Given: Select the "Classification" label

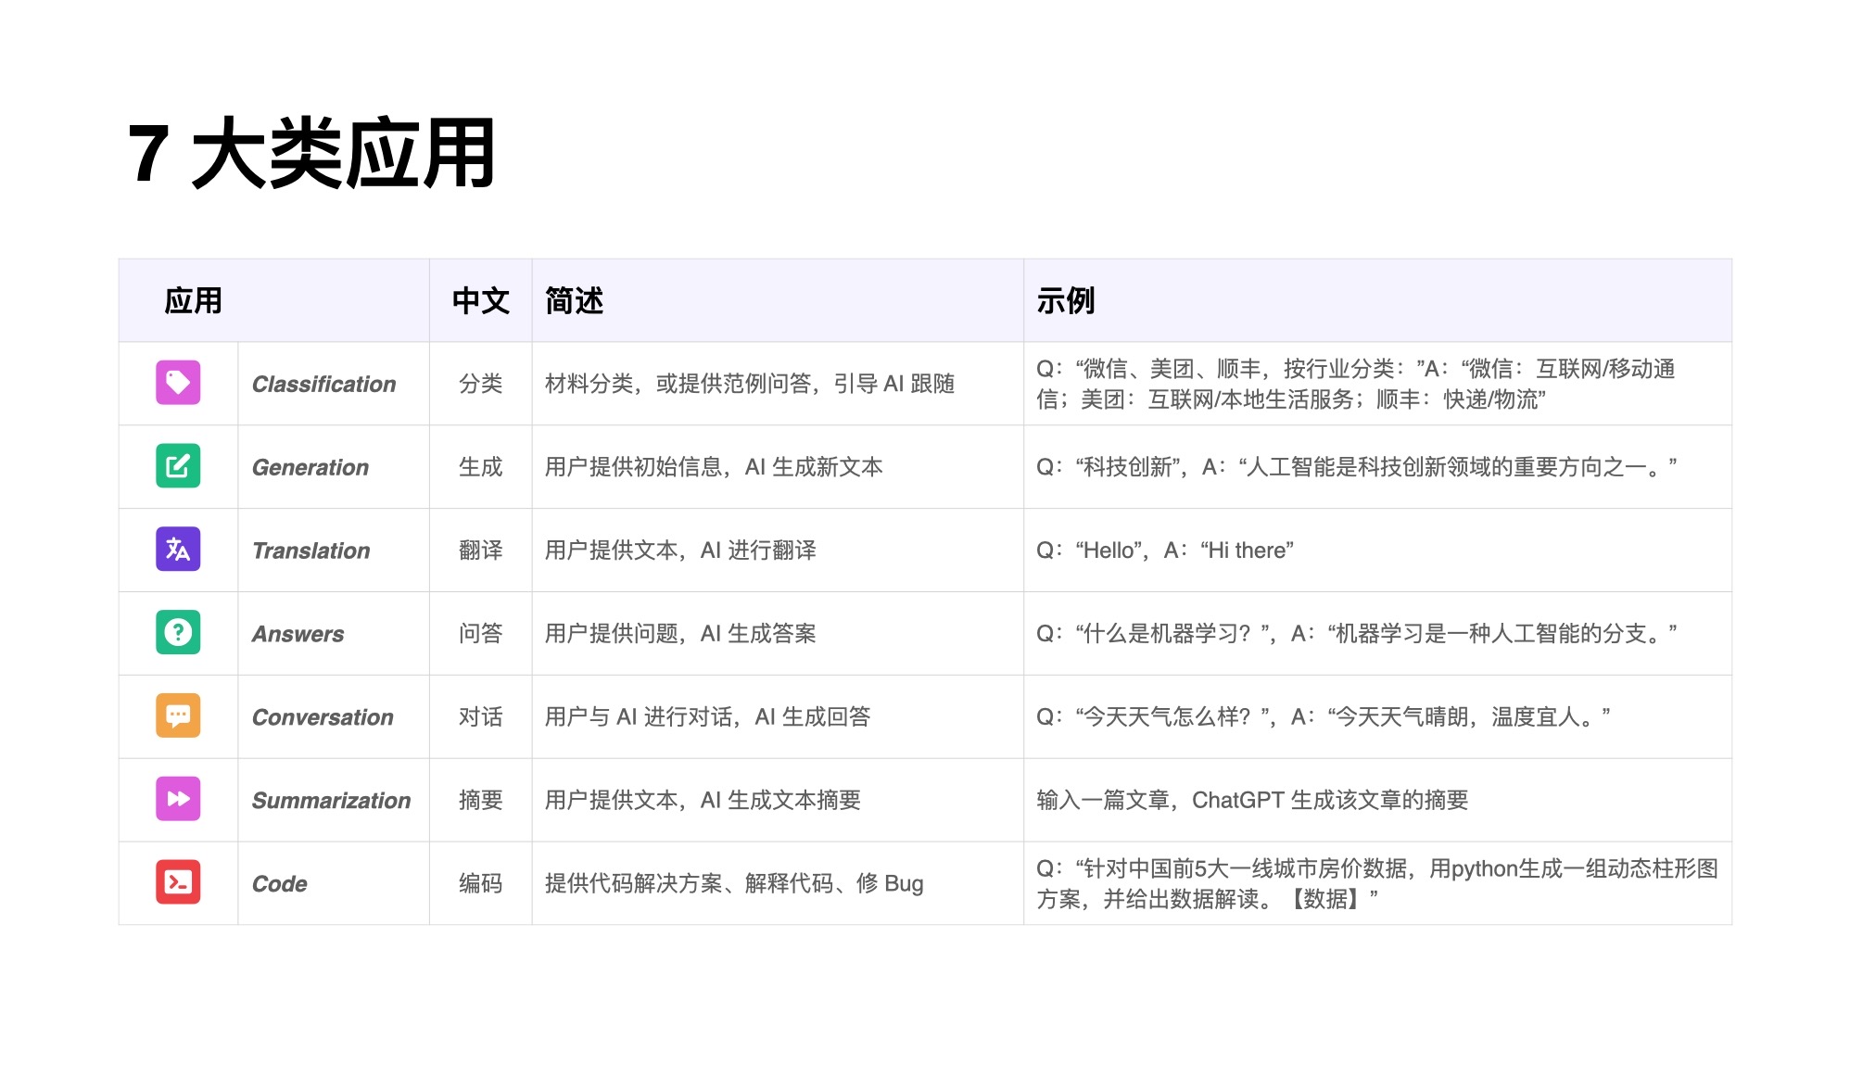Looking at the screenshot, I should tap(323, 384).
